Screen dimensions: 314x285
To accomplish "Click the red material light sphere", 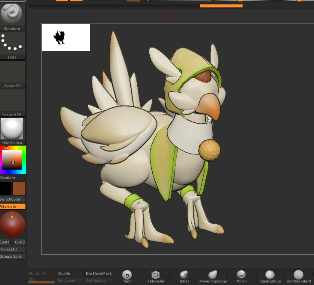I will click(12, 224).
